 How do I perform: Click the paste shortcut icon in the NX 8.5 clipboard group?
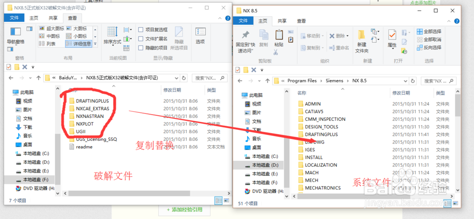291,40
